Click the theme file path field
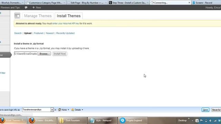Viewport: 221px width, 124px height. coord(26,54)
